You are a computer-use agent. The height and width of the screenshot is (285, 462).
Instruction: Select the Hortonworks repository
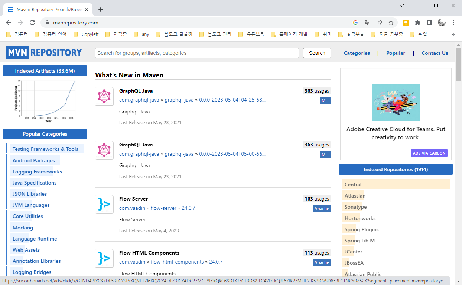tap(360, 218)
